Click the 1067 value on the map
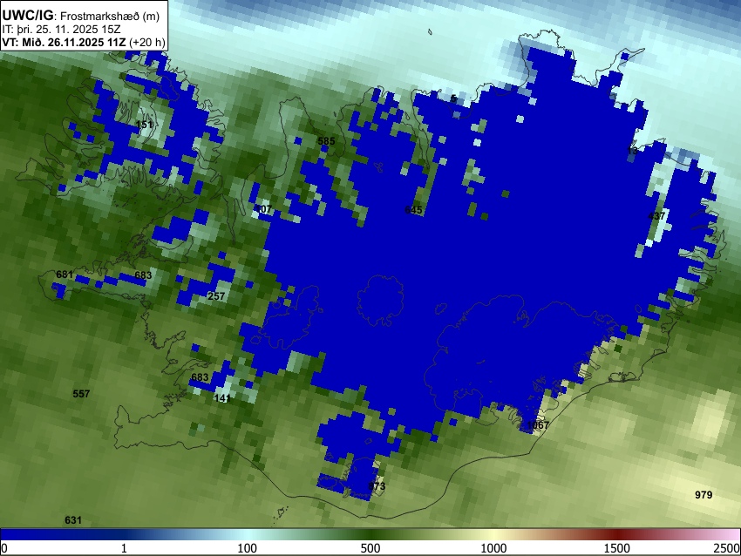This screenshot has height=556, width=741. 538,425
